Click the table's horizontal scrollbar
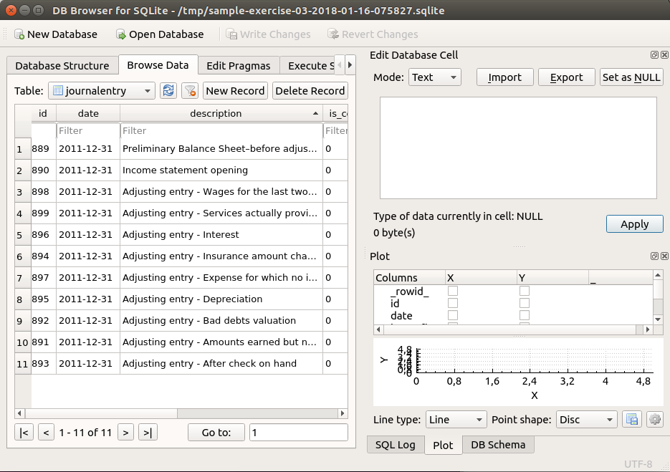The width and height of the screenshot is (670, 472). click(x=181, y=413)
